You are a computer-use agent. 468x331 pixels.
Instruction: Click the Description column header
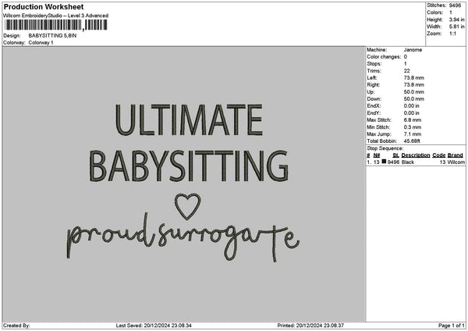(x=416, y=155)
